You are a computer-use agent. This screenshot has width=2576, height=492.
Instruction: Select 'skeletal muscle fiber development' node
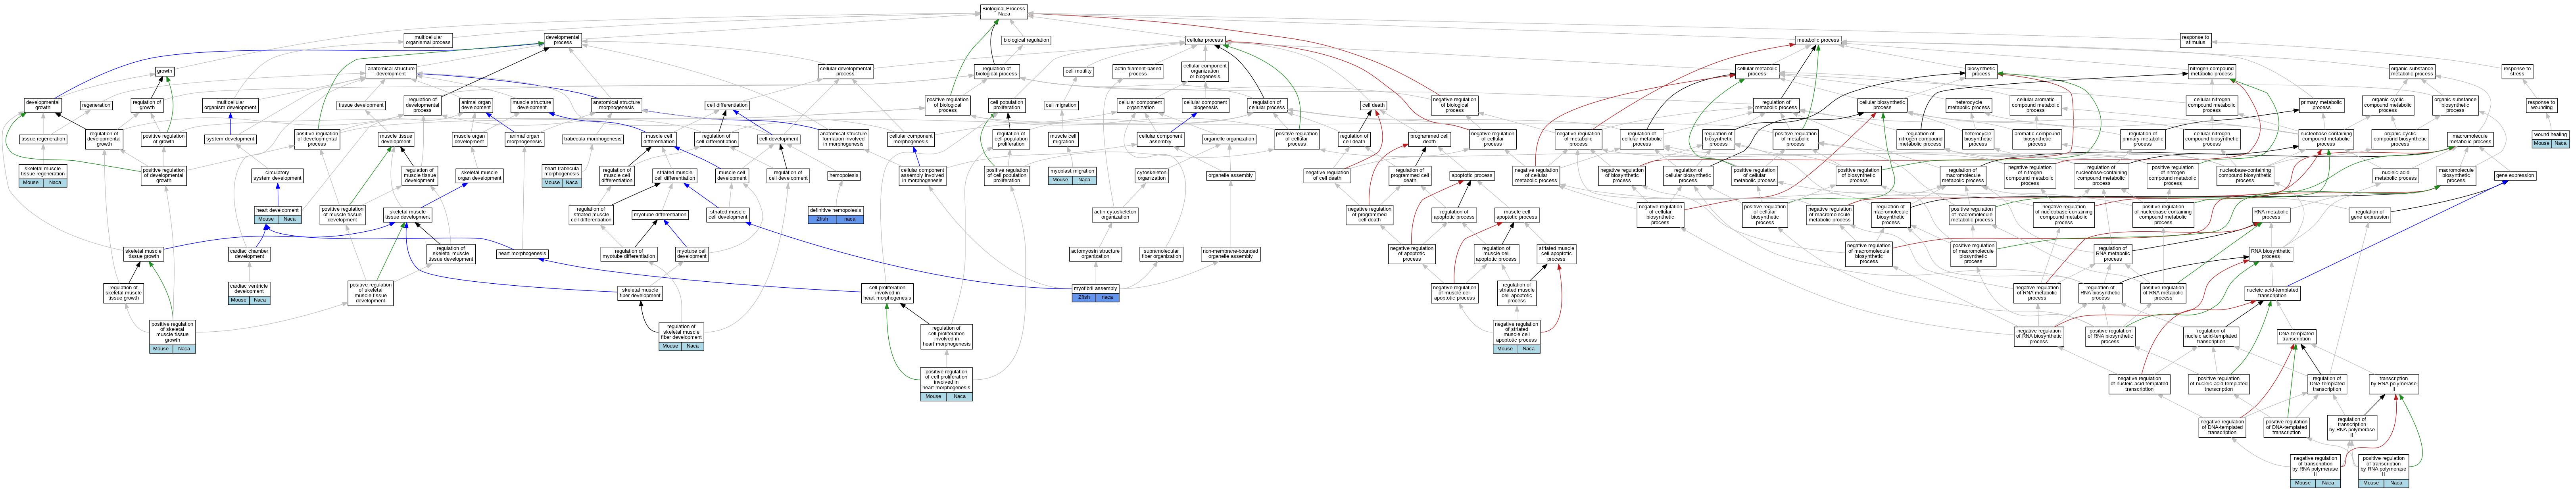point(640,293)
